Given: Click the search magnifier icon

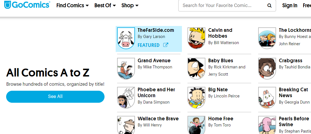Looking at the screenshot, I should 269,6.
